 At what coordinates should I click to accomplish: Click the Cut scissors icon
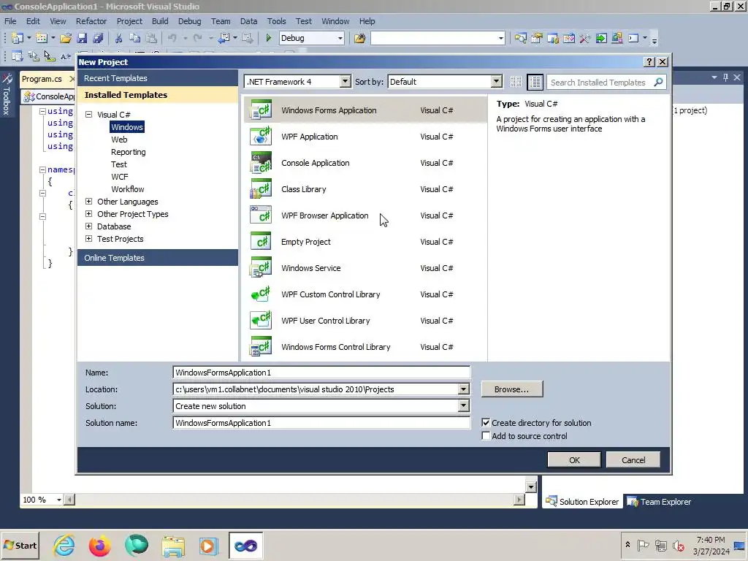point(119,38)
